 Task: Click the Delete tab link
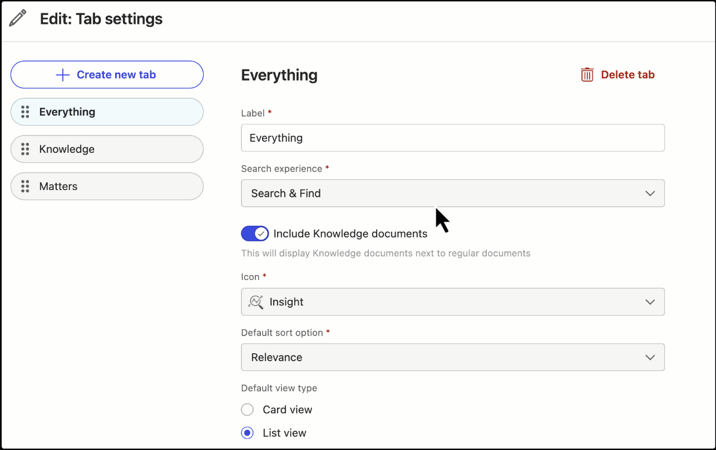tap(628, 74)
